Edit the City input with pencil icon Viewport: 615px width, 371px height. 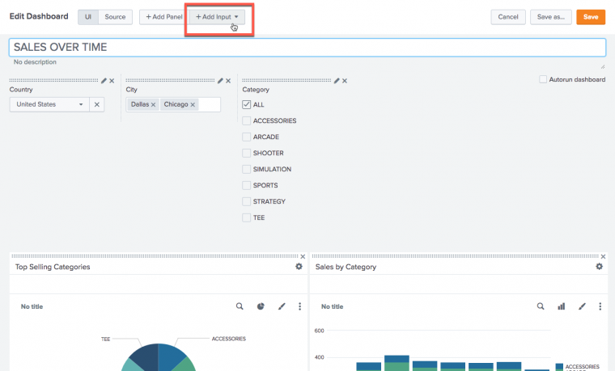click(220, 81)
